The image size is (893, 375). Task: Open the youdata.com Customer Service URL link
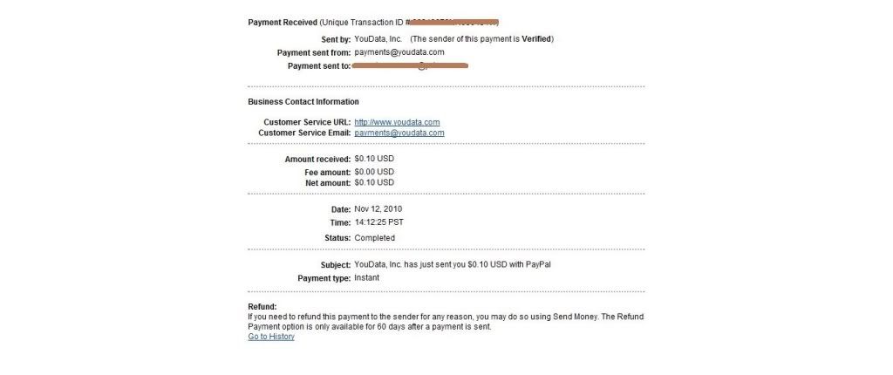397,122
